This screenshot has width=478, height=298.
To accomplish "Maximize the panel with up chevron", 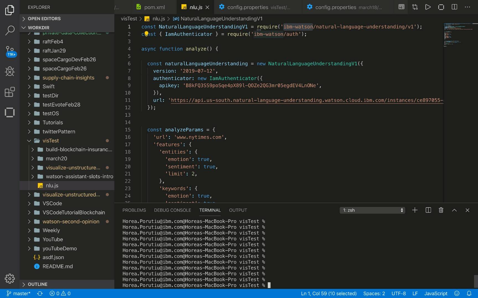I will coord(454,210).
